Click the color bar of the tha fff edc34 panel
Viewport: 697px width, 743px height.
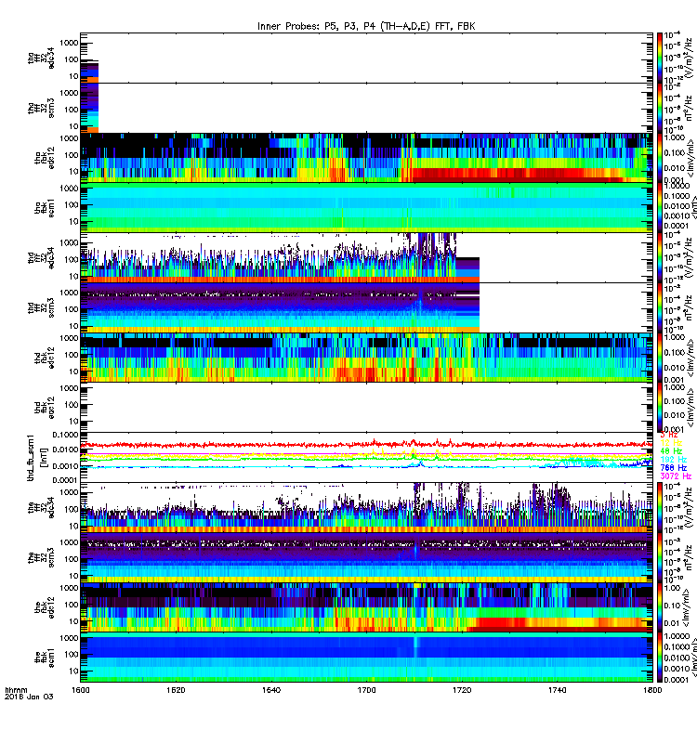pos(660,58)
